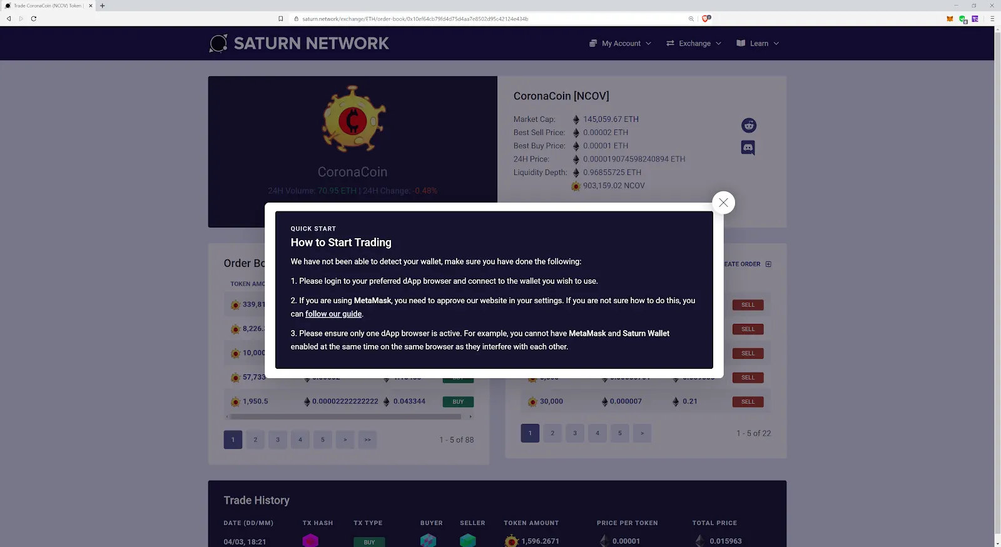Close the Quick Start popup
Screen dimensions: 1001x547
point(723,203)
